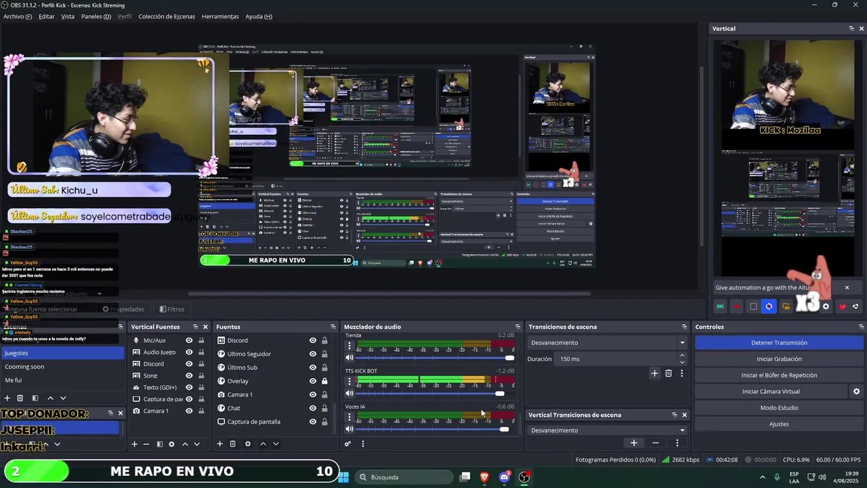Move source down in Fuentes toolbar

coord(276,444)
